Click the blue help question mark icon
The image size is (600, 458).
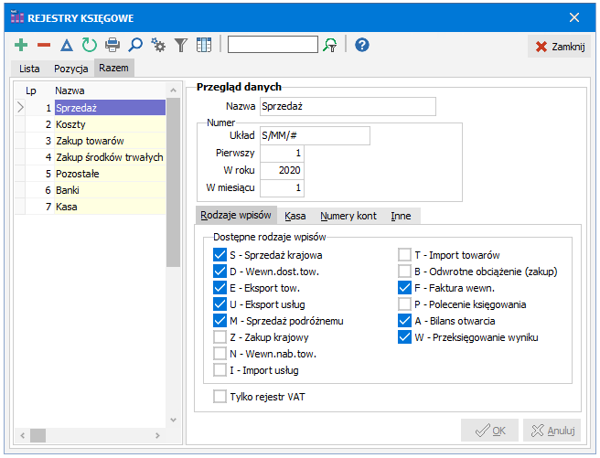(x=361, y=45)
